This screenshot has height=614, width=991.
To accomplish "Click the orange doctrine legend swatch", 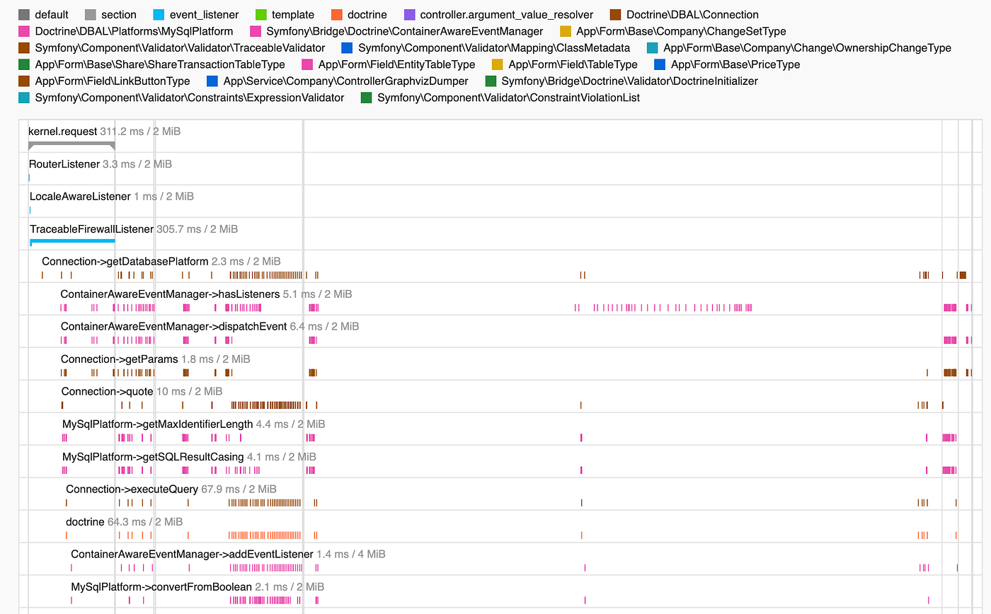I will pos(337,14).
